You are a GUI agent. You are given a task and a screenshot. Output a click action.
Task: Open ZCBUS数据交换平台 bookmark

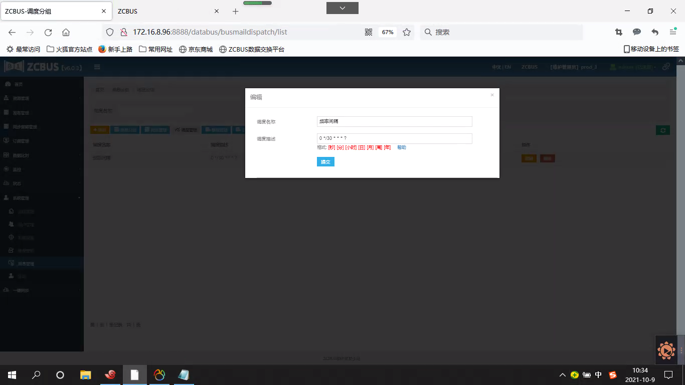click(252, 49)
